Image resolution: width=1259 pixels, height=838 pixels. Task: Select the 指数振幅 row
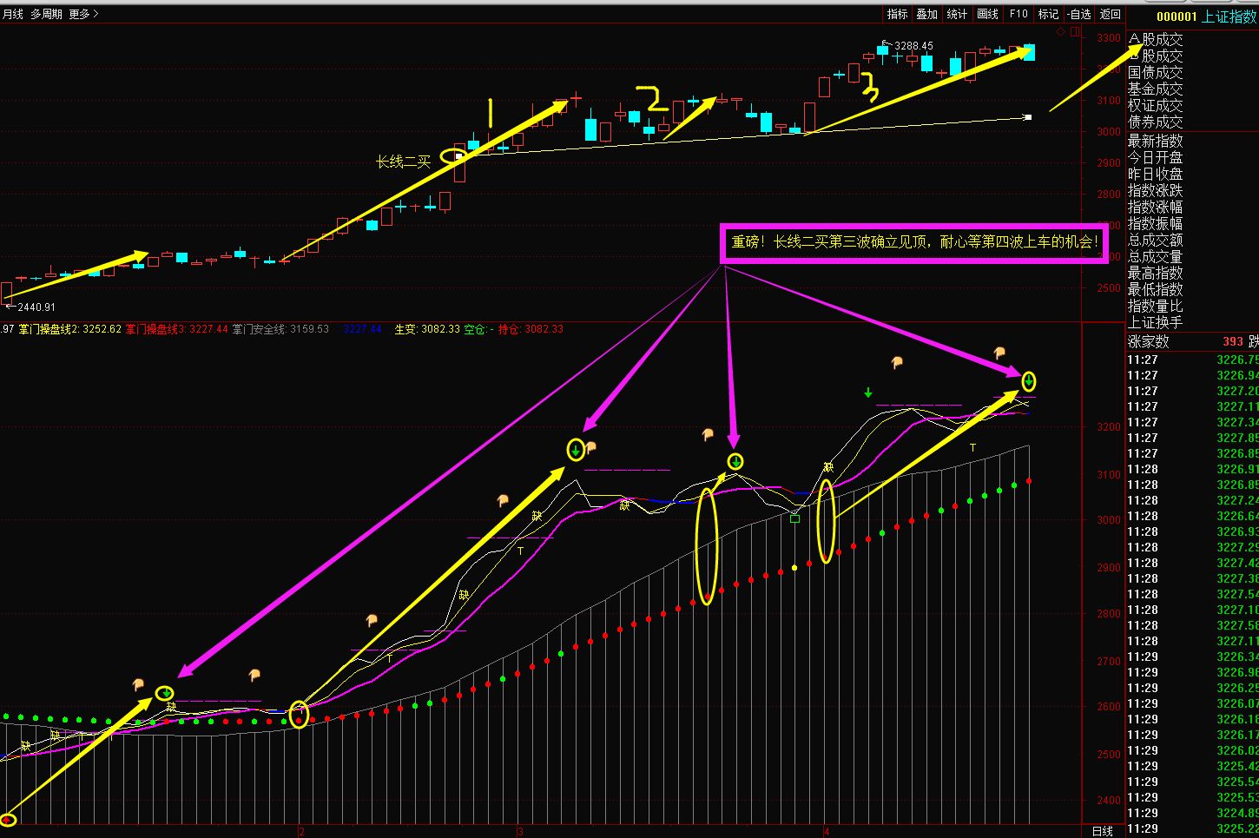[x=1155, y=223]
